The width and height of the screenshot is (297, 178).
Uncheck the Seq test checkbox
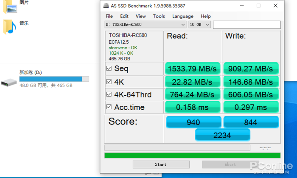109,68
